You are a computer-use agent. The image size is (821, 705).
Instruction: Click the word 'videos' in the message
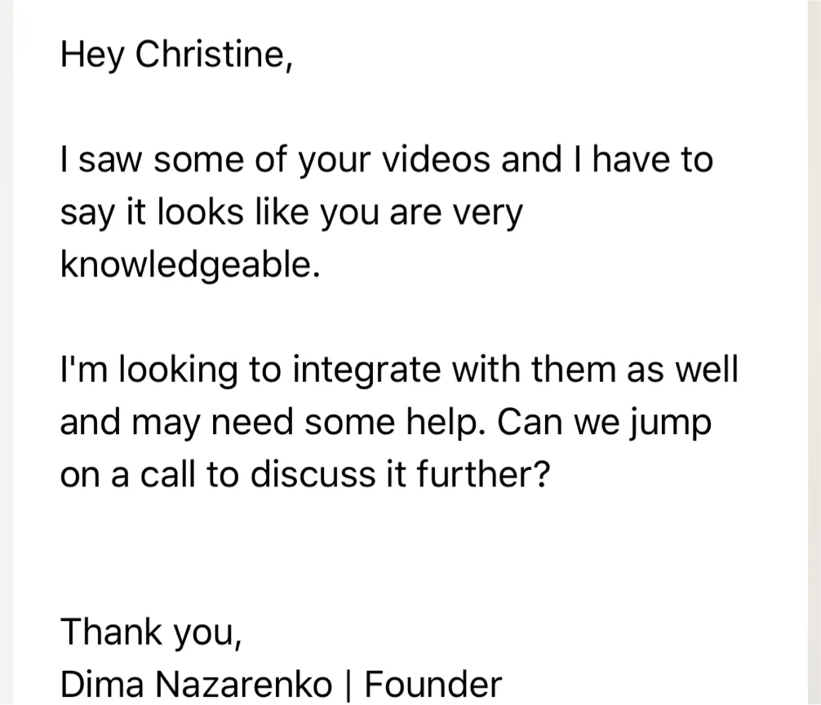436,159
